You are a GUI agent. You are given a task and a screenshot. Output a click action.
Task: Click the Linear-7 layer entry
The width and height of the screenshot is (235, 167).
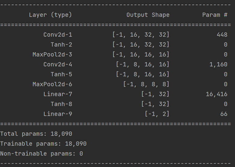(58, 94)
